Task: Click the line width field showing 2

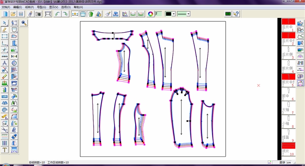Action: [158, 14]
